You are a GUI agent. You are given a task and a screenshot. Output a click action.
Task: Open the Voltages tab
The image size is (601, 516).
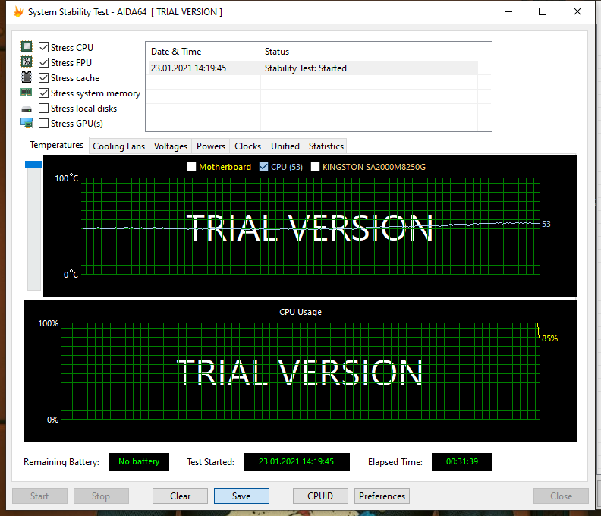[x=171, y=146]
